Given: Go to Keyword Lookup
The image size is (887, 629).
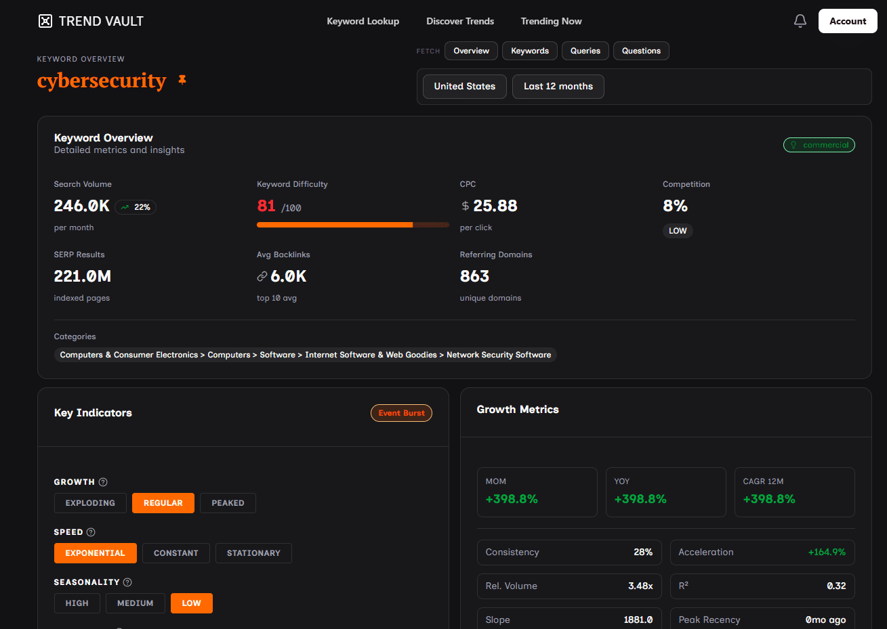Looking at the screenshot, I should (x=363, y=21).
